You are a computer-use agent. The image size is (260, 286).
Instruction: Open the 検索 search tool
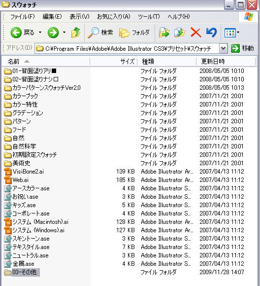point(100,33)
